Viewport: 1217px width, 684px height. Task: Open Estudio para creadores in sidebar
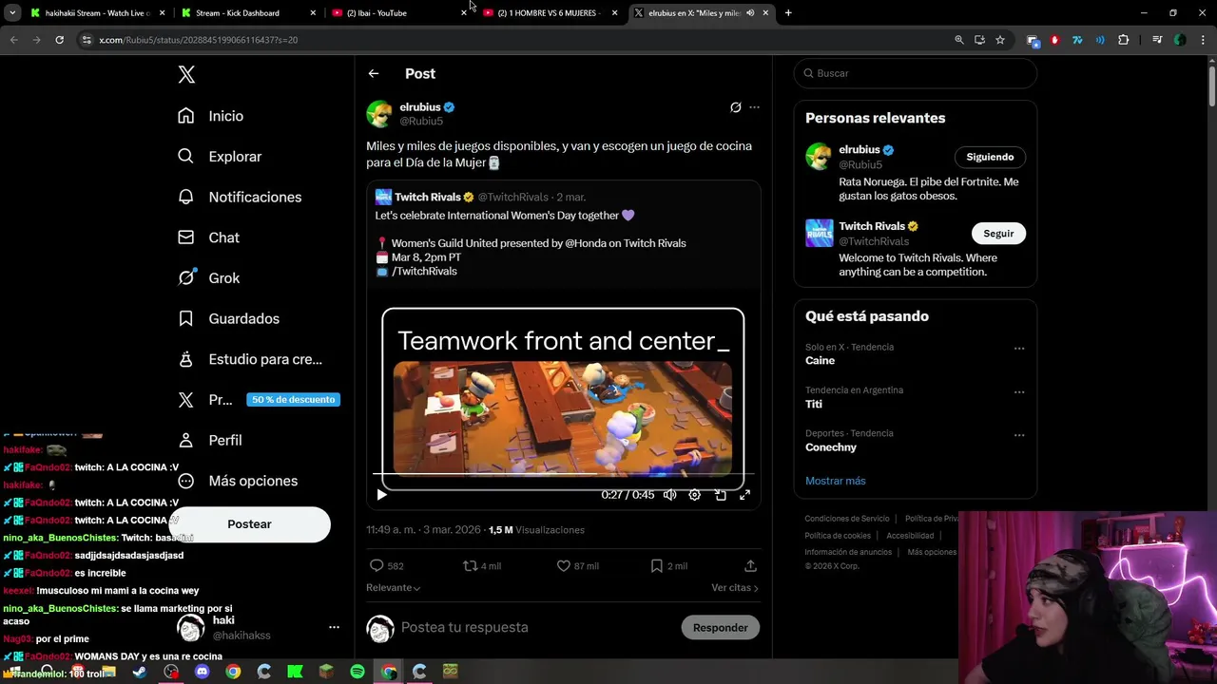coord(250,359)
